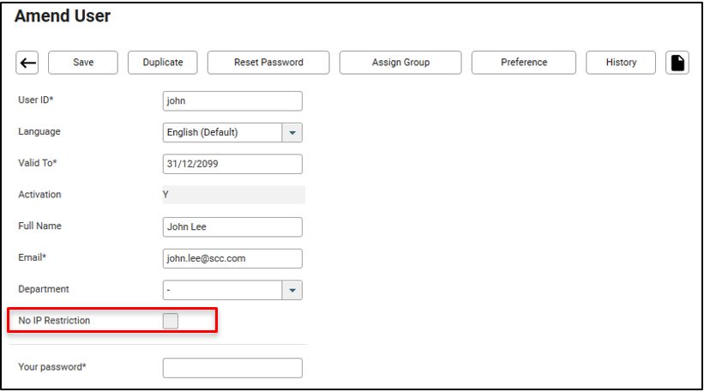The width and height of the screenshot is (704, 392).
Task: Open the Assign Group option
Action: click(400, 63)
